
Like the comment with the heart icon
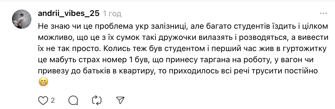(43, 100)
